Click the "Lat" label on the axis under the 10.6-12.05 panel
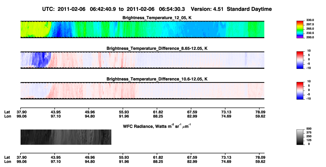This screenshot has width=326, height=167. pyautogui.click(x=7, y=112)
